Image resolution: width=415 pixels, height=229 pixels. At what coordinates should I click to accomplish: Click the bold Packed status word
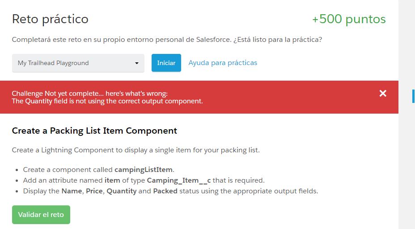165,191
